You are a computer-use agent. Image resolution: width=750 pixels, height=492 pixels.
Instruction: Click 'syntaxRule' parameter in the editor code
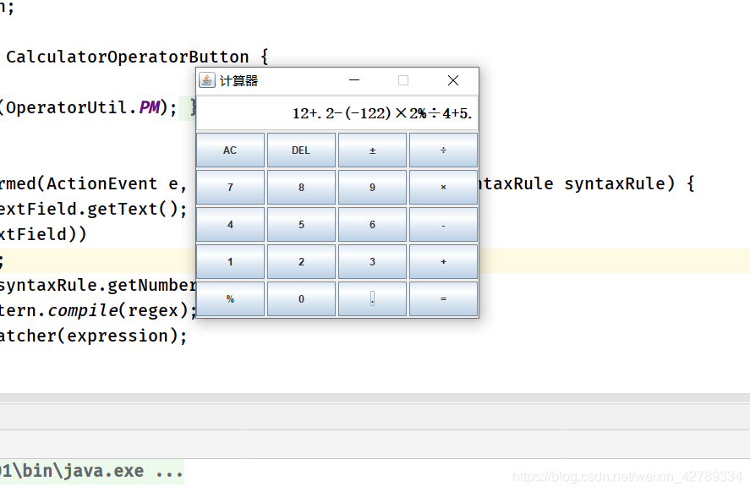point(613,183)
